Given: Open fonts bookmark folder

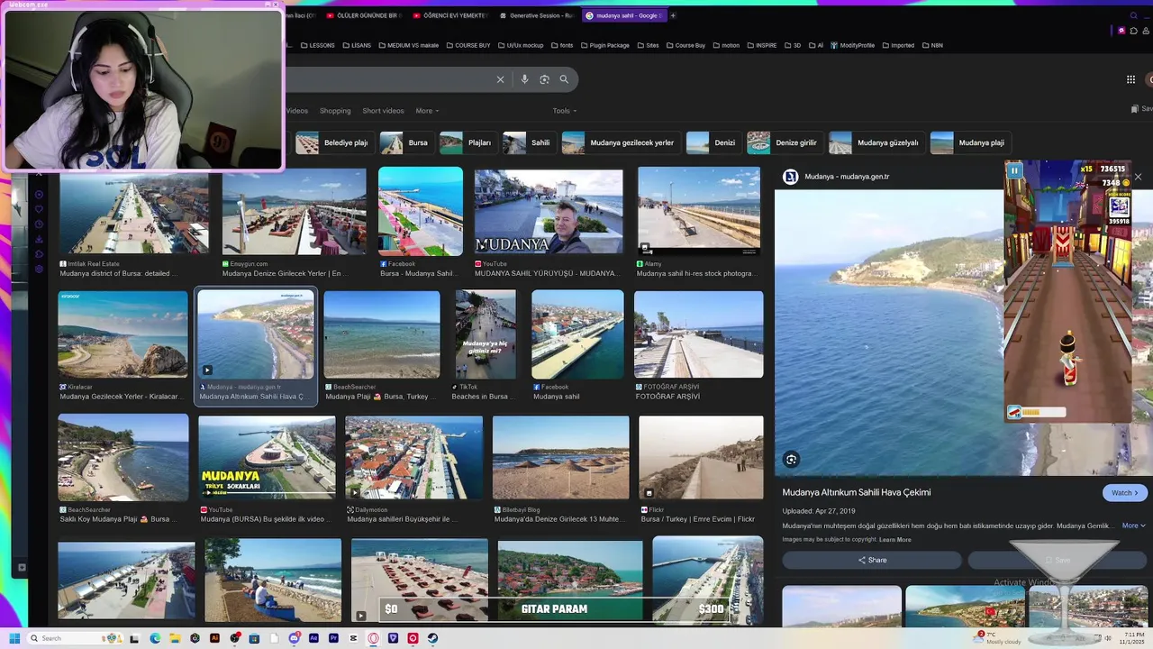Looking at the screenshot, I should [x=561, y=45].
